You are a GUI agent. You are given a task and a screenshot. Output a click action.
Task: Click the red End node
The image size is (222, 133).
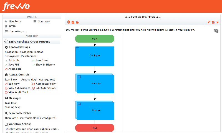coord(95,128)
